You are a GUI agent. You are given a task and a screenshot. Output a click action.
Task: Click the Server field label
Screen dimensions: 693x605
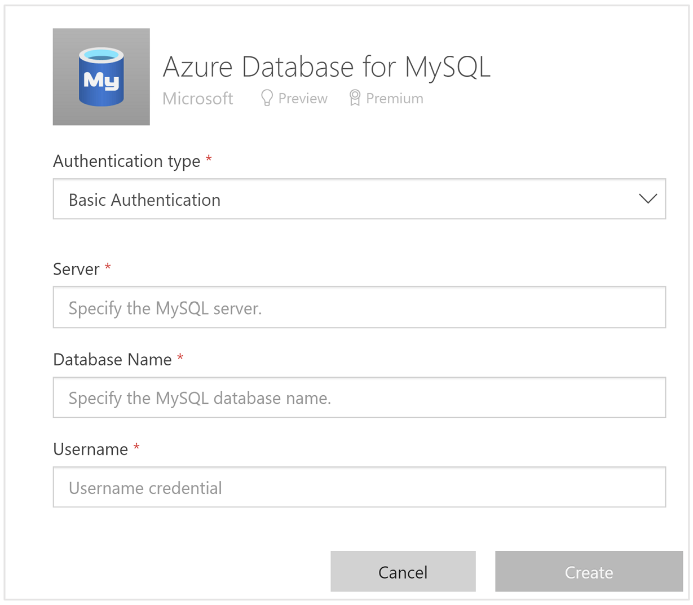click(x=76, y=270)
